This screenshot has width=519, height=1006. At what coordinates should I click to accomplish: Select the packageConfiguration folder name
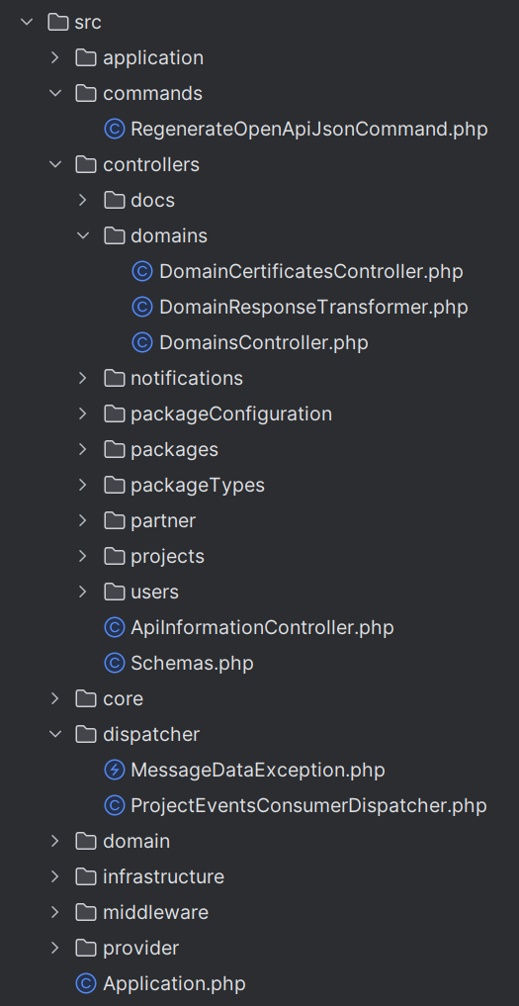coord(231,414)
